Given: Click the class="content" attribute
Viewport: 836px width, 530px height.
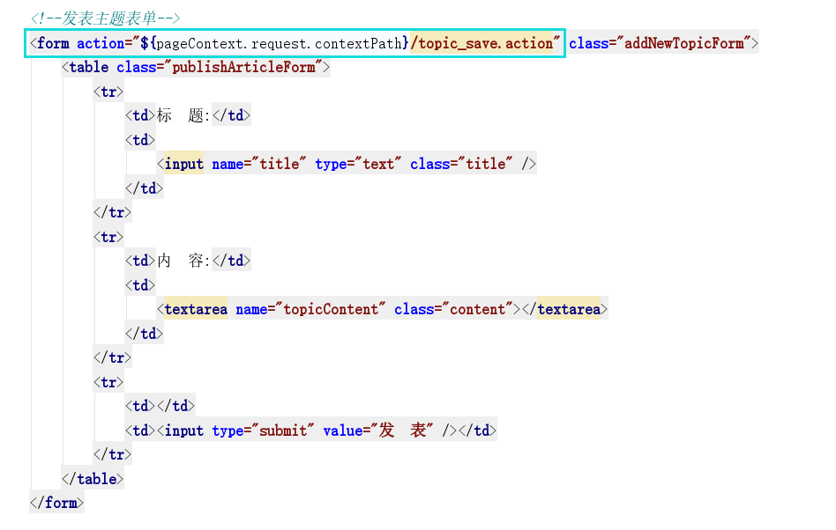Looking at the screenshot, I should pyautogui.click(x=454, y=309).
